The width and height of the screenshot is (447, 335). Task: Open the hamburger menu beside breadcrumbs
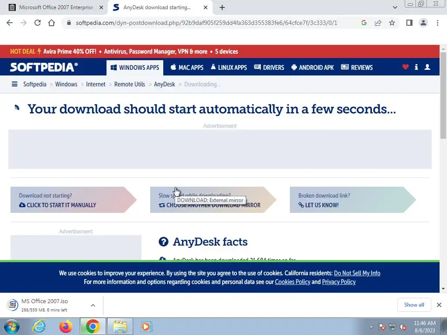click(x=14, y=84)
